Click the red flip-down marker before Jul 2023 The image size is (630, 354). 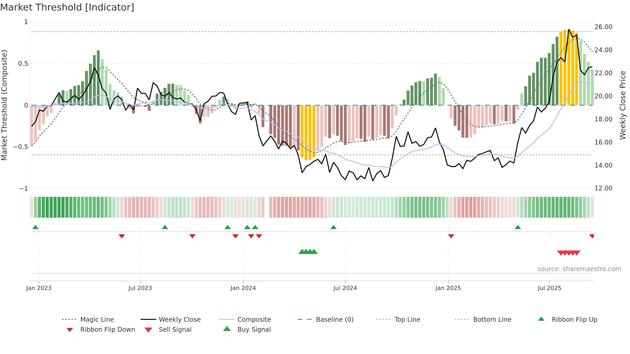tap(122, 236)
